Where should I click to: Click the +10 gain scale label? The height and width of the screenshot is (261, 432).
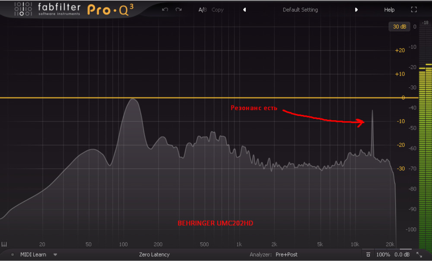[400, 74]
